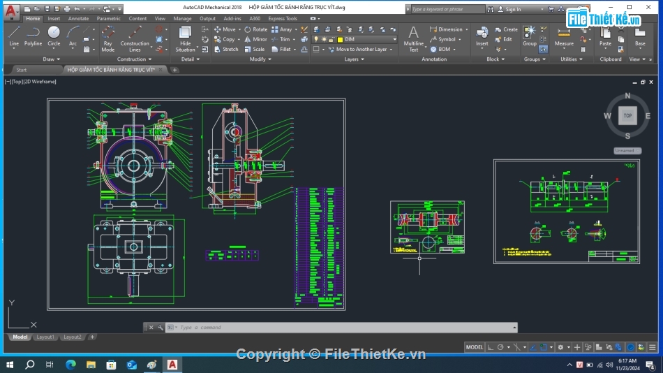663x373 pixels.
Task: Toggle object snap tracking in status bar
Action: pos(534,347)
